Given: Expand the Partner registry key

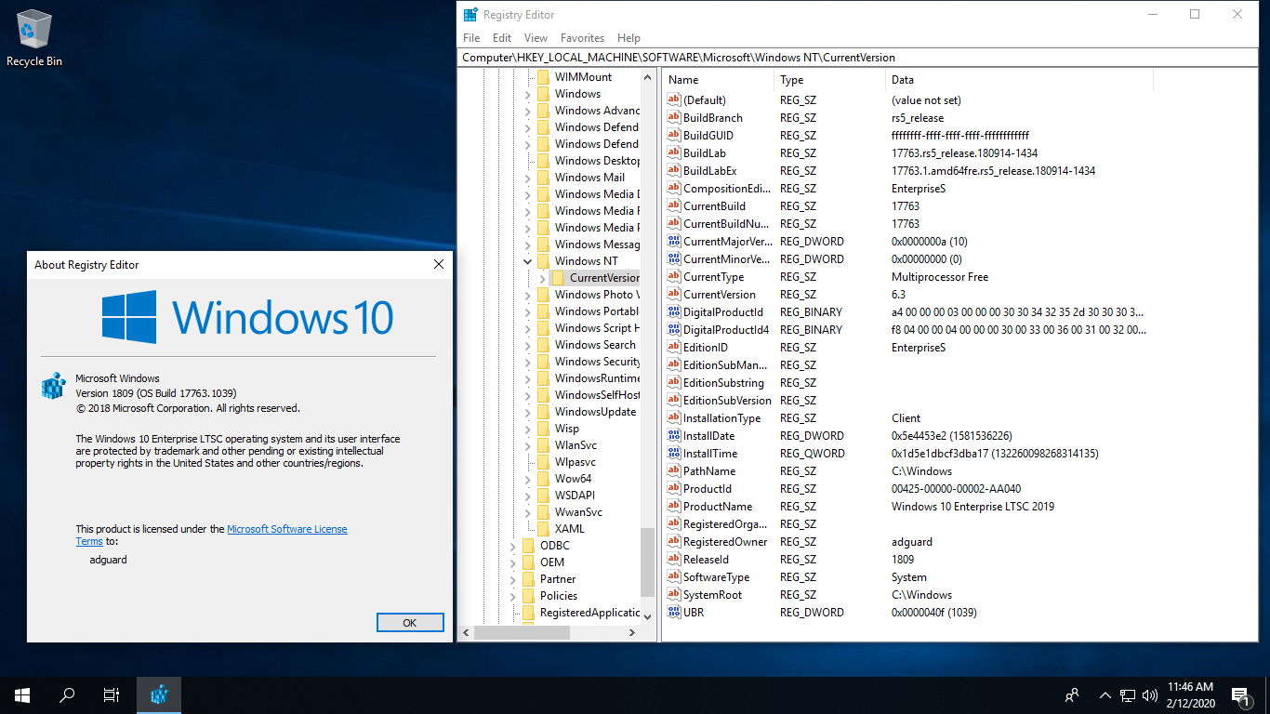Looking at the screenshot, I should pos(513,579).
